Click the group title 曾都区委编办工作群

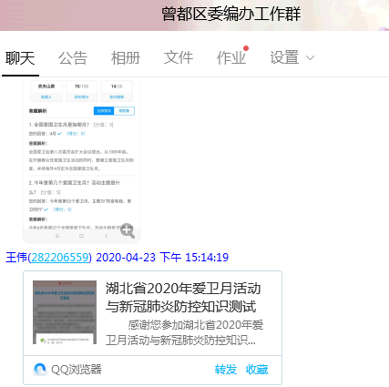(x=231, y=14)
